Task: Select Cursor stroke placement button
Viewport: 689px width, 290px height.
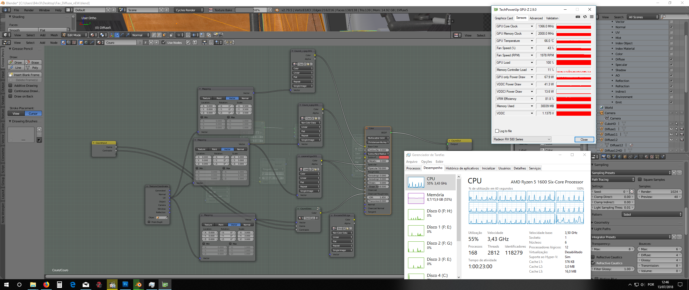Action: [33, 114]
